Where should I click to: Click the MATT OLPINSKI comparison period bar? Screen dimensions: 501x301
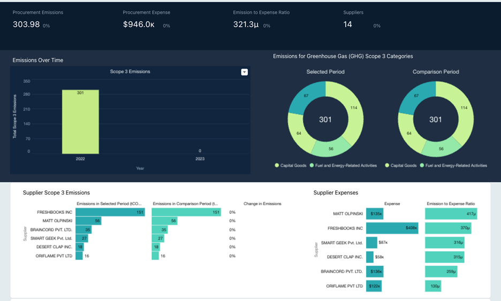pos(164,221)
